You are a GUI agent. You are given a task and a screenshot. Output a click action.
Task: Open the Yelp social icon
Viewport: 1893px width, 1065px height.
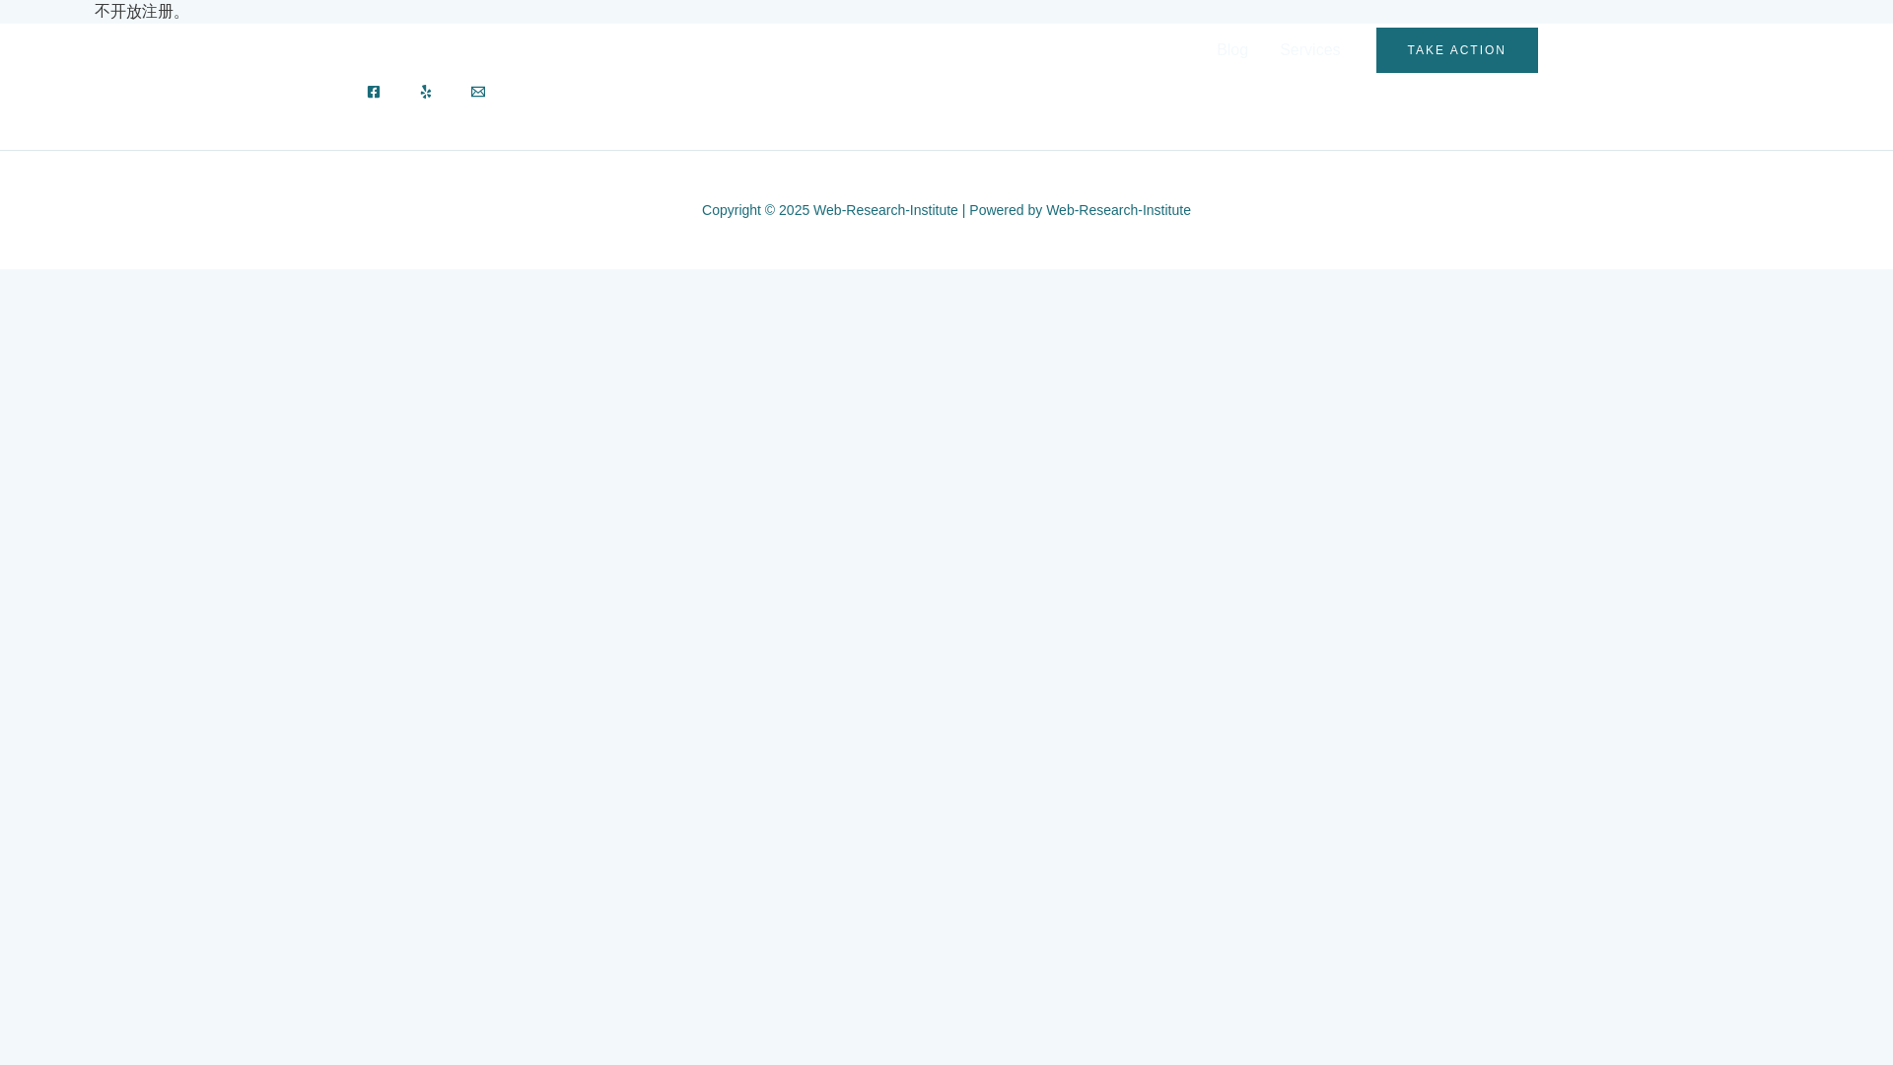click(x=426, y=92)
